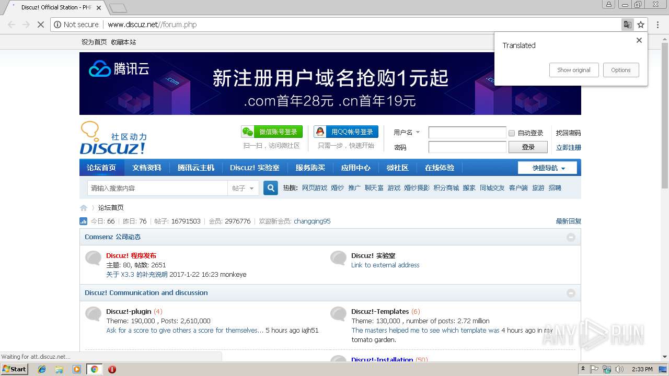Click the Link to external address link

pos(385,265)
